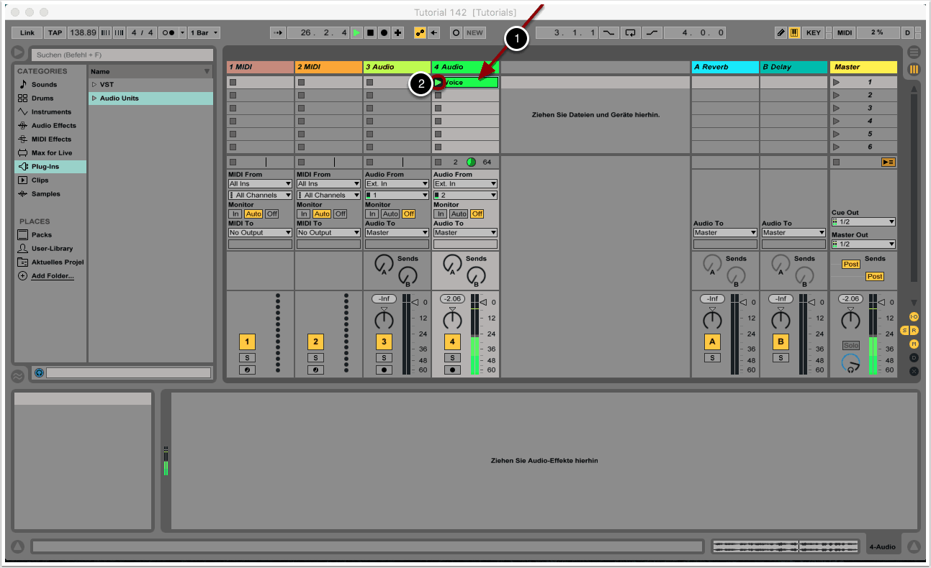Enable Draw Mode pencil icon
The height and width of the screenshot is (568, 931).
click(x=781, y=33)
